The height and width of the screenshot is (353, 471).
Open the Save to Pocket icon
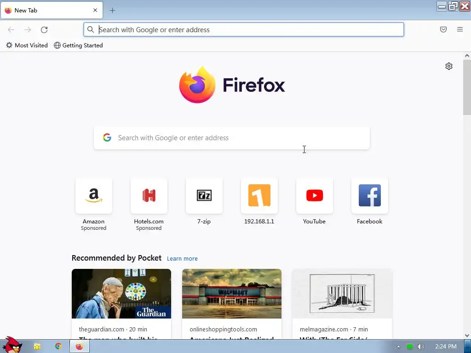(443, 29)
